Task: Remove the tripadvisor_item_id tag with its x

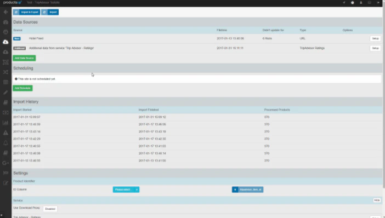Action: tap(235, 190)
